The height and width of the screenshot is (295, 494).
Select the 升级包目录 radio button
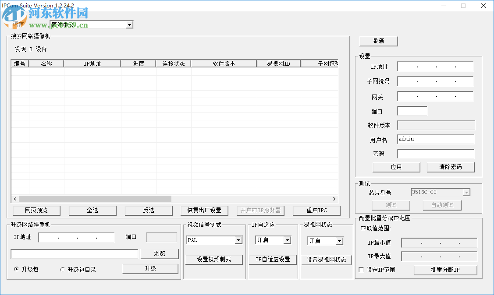pyautogui.click(x=62, y=269)
